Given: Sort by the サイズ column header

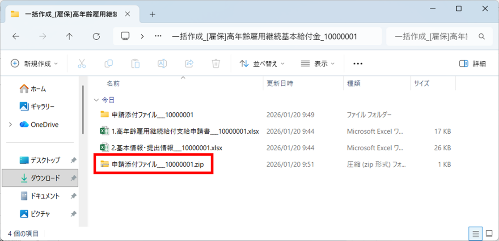Looking at the screenshot, I should [421, 84].
